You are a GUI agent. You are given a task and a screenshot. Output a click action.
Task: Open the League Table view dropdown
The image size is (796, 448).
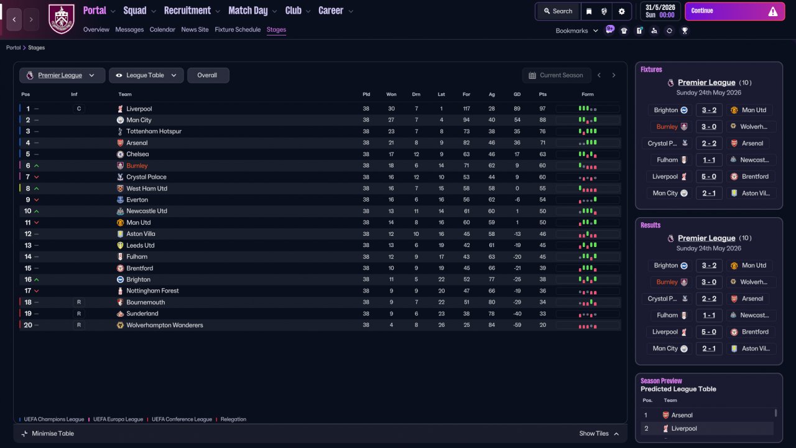(x=146, y=75)
